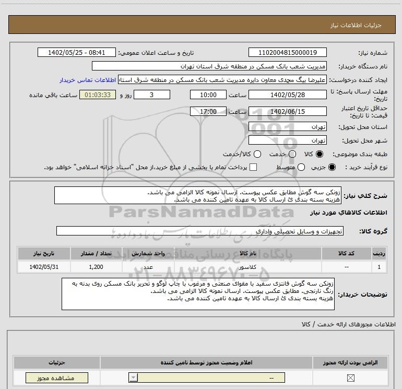Click the الزامی بودن ارائه مجوز header
This screenshot has width=402, height=389.
click(350, 362)
